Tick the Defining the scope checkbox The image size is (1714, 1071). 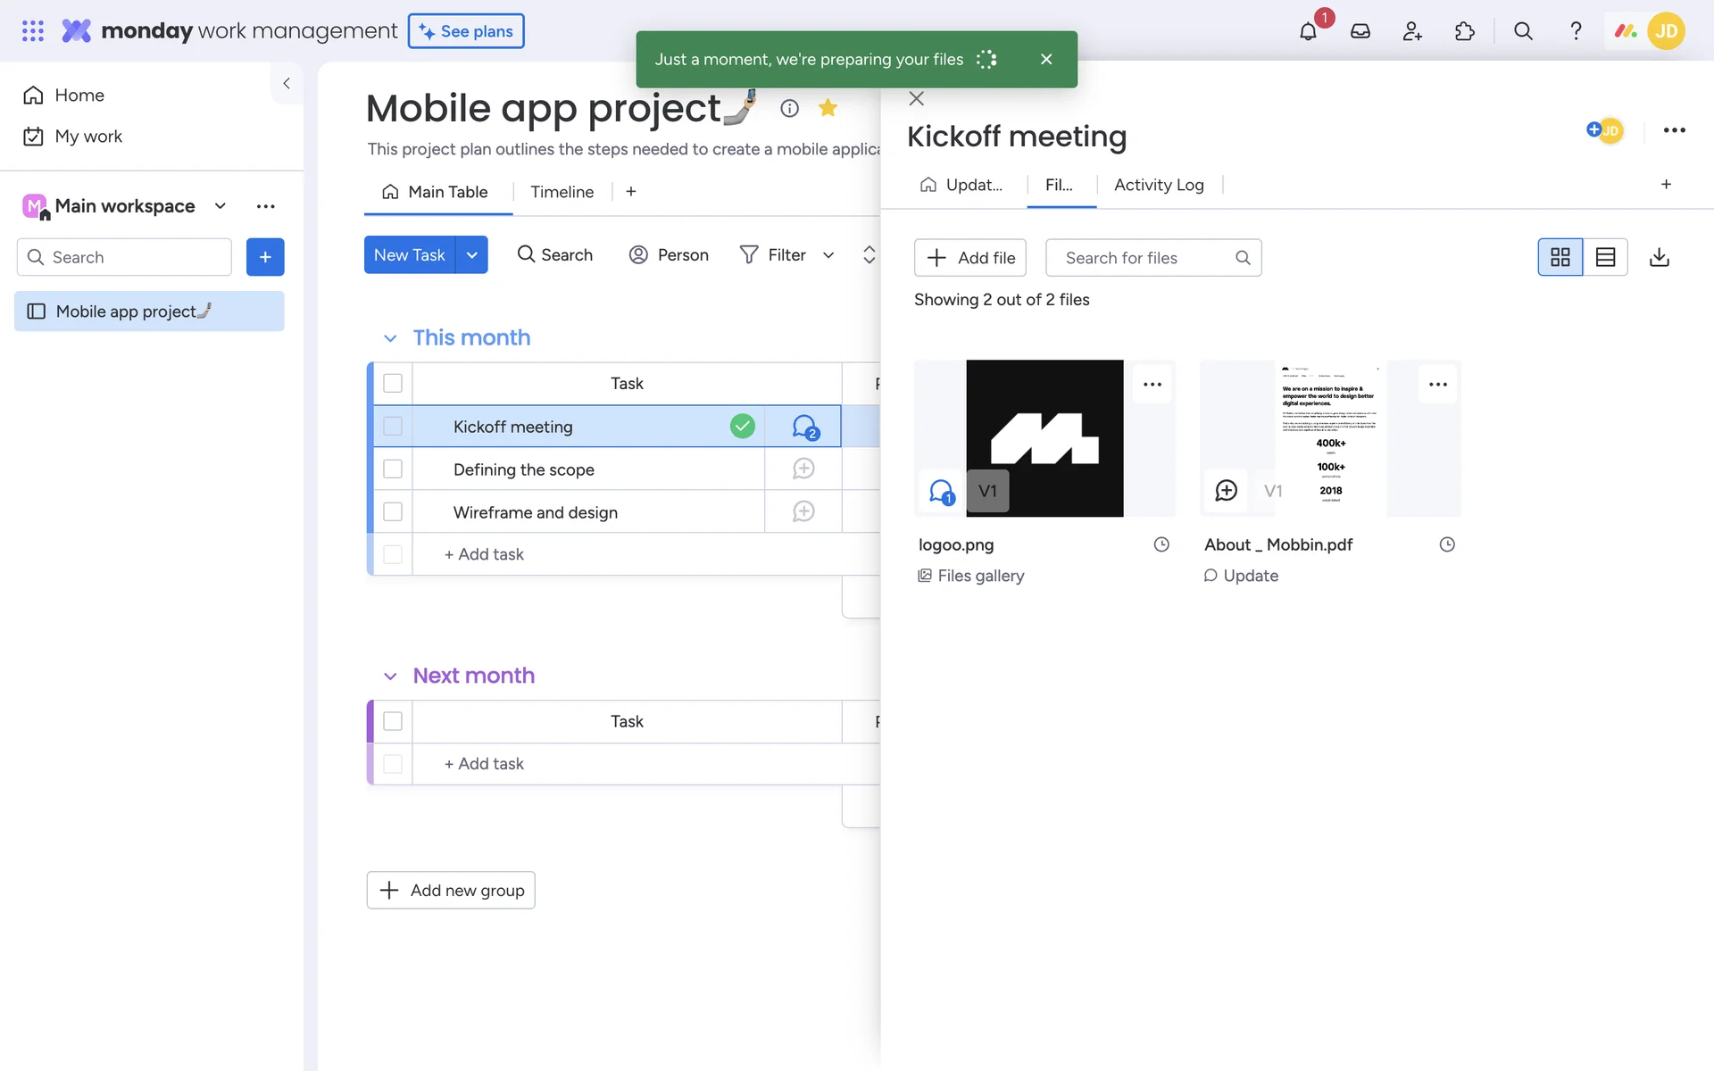tap(393, 469)
